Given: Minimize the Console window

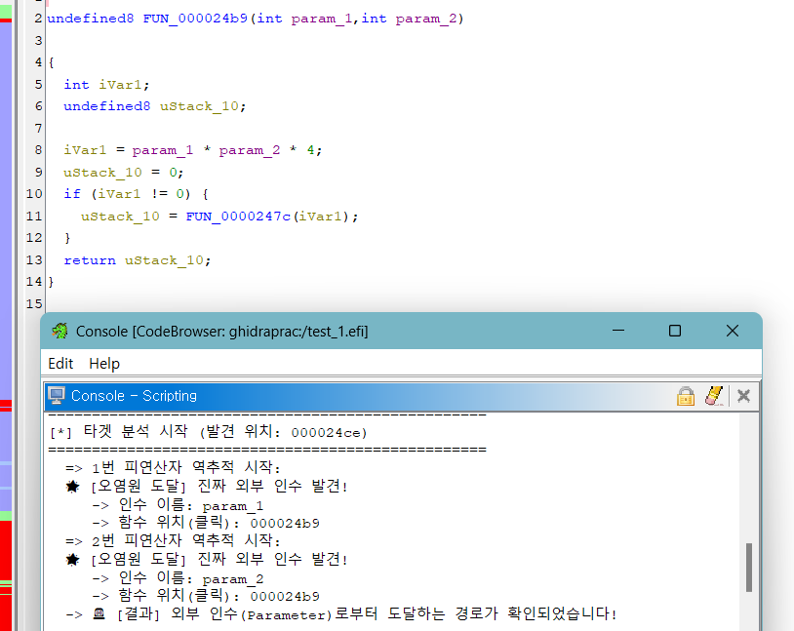Looking at the screenshot, I should coord(616,332).
